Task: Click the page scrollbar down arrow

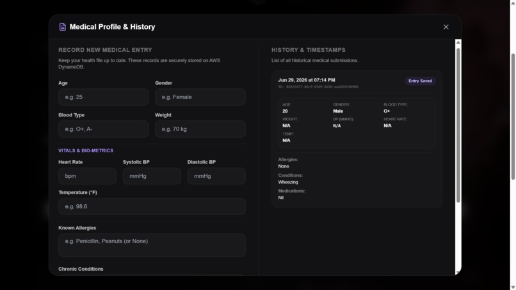Action: pos(513,287)
